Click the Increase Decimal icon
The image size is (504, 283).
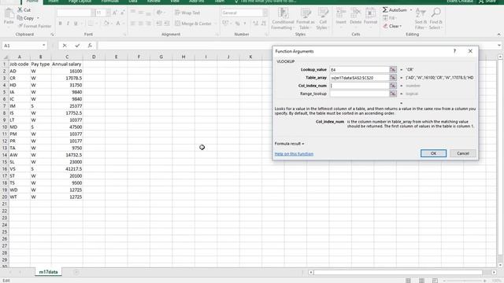coord(255,24)
